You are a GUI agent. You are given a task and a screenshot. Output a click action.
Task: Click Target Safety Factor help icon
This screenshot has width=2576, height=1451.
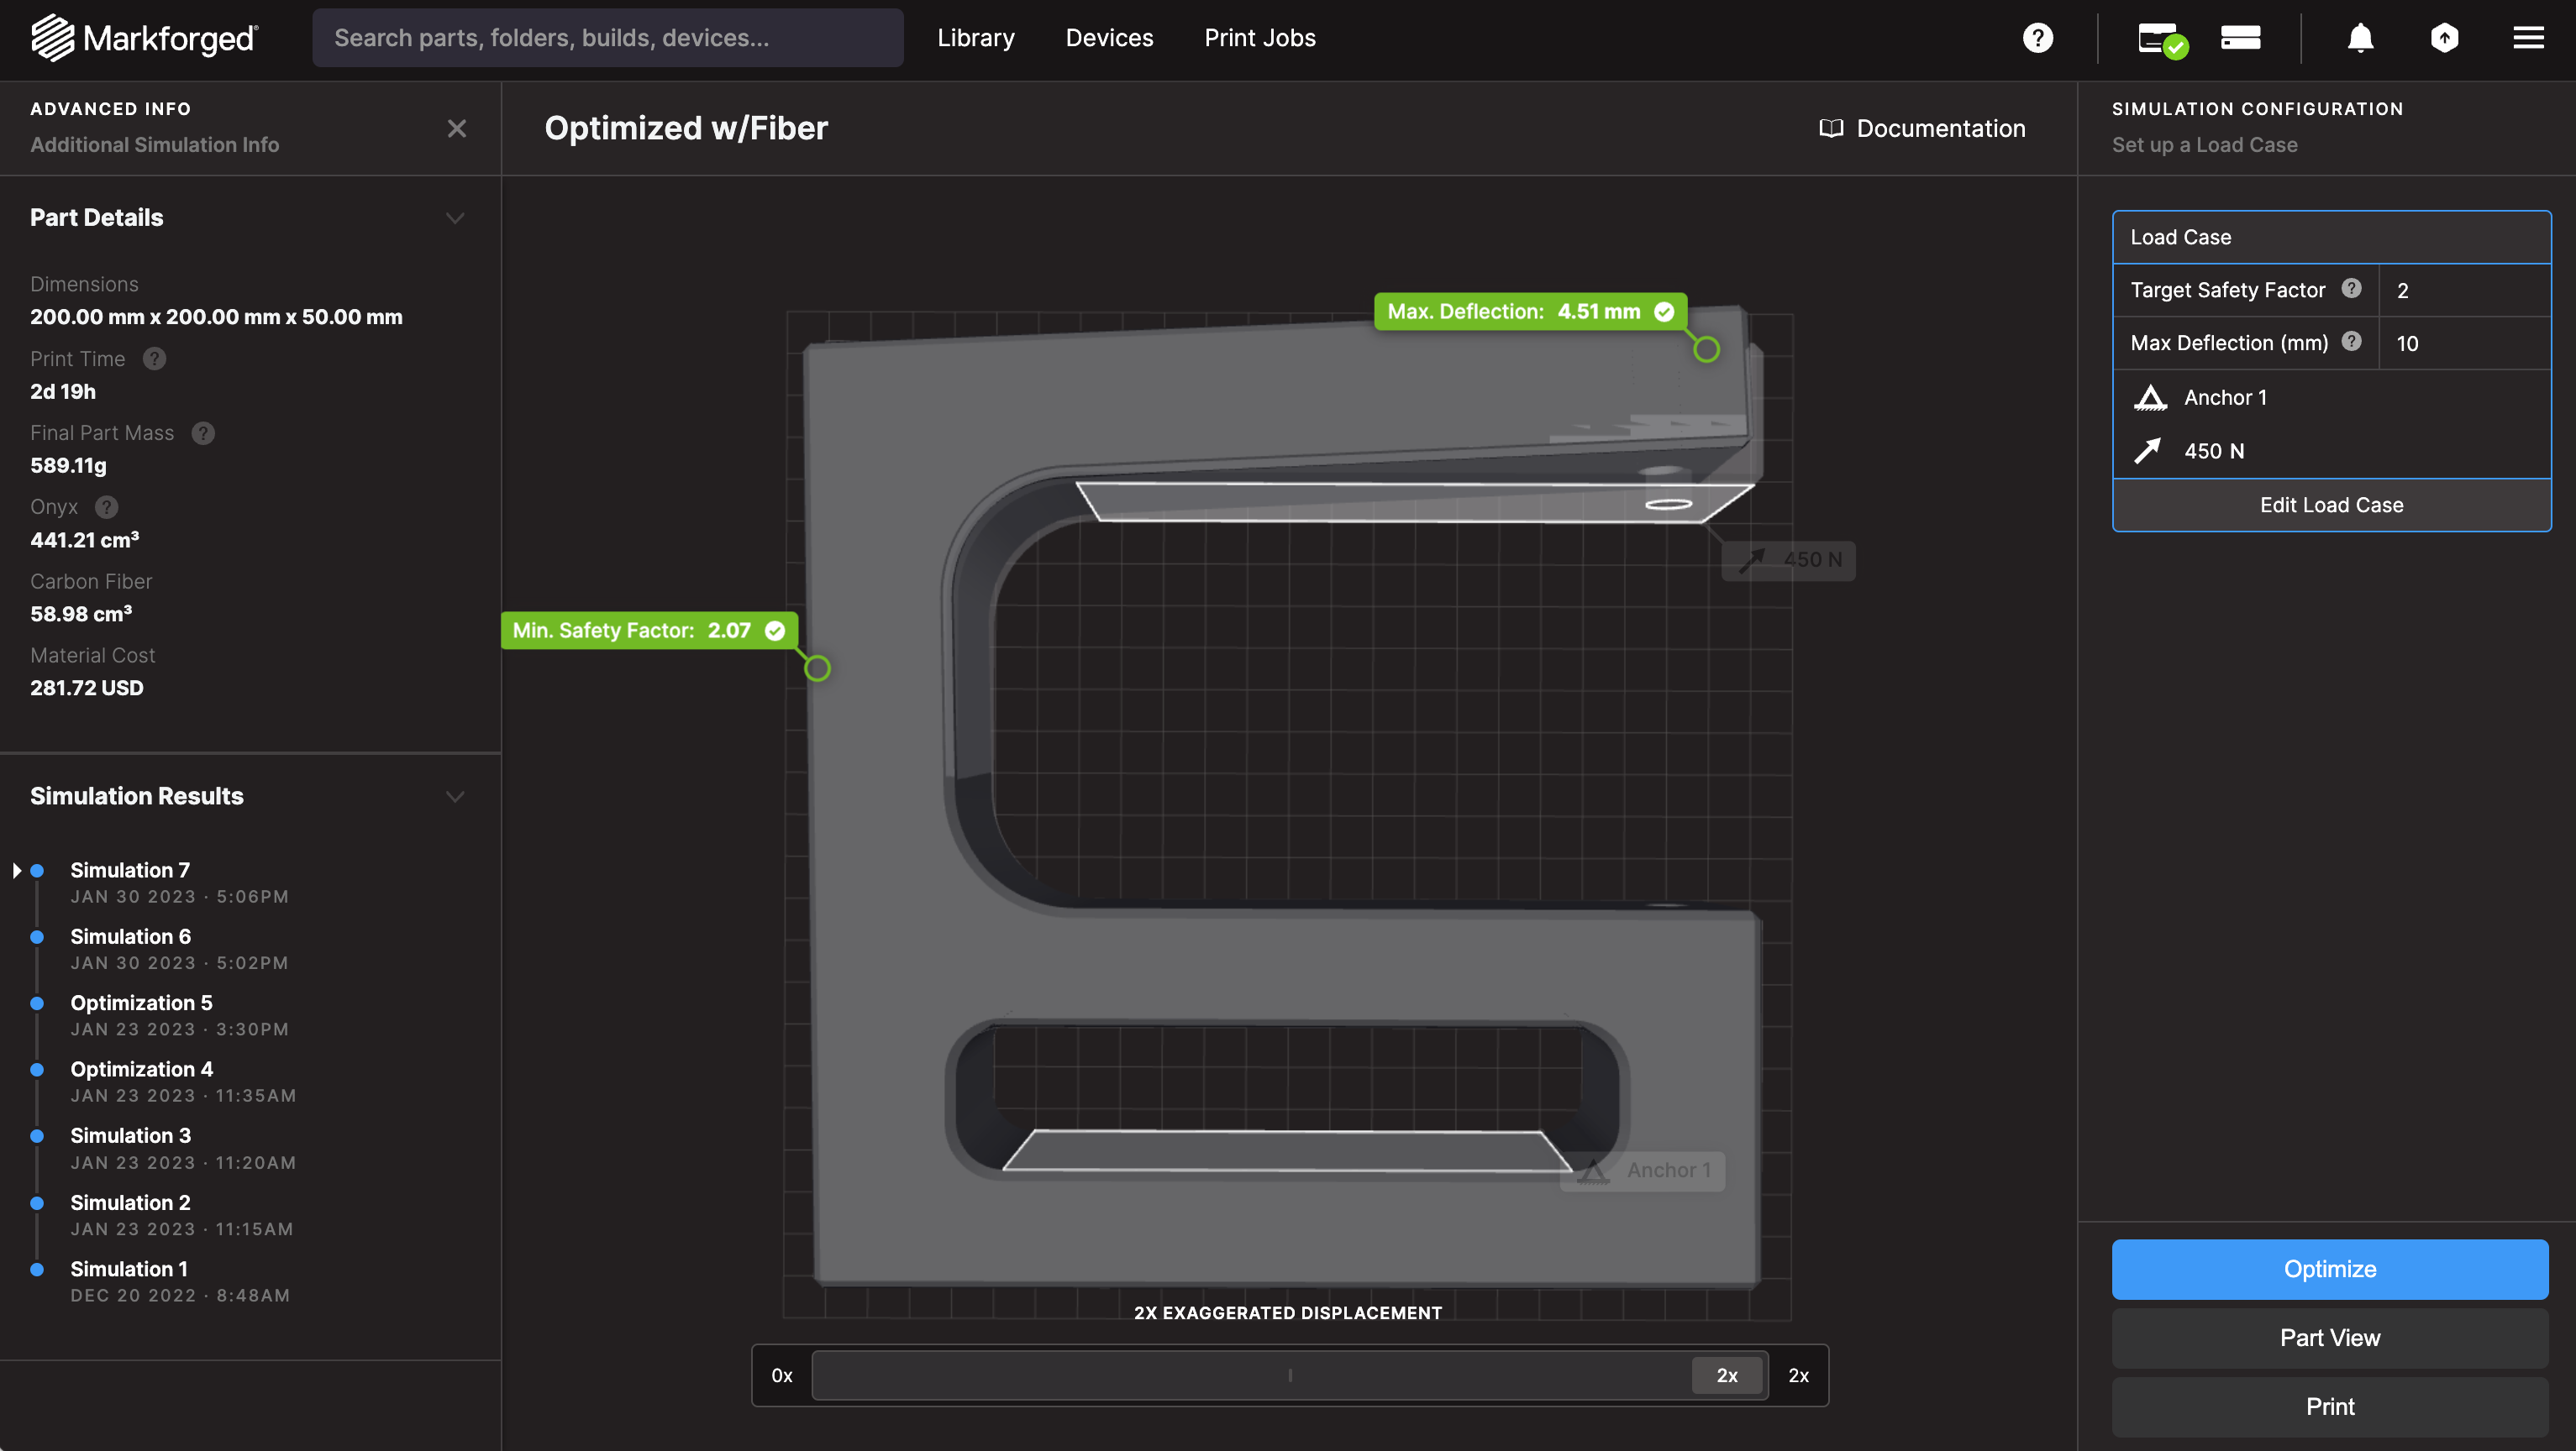[2351, 289]
